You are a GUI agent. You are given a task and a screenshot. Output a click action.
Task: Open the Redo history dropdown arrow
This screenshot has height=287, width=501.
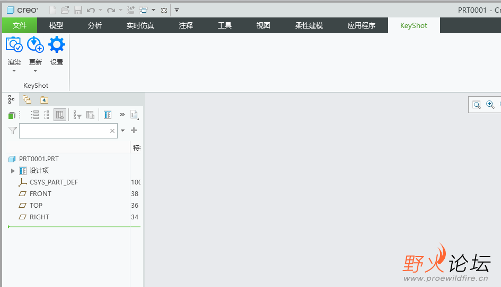120,10
